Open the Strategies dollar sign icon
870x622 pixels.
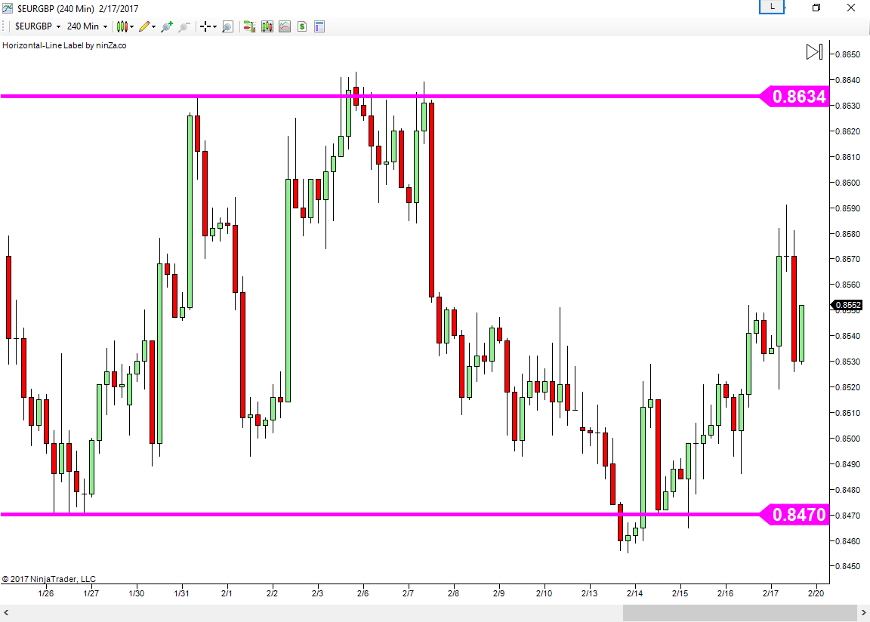coord(302,26)
